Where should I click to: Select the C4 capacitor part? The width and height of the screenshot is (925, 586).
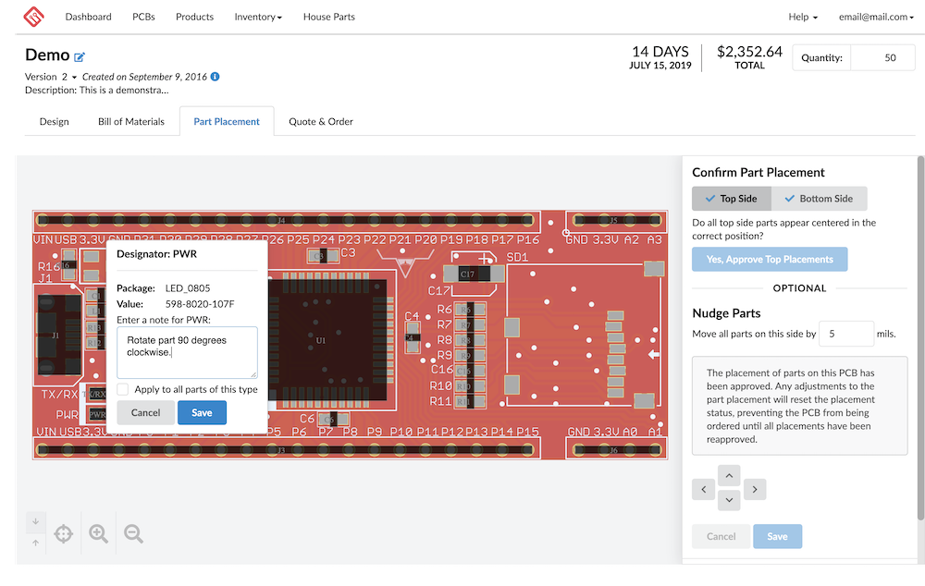413,337
